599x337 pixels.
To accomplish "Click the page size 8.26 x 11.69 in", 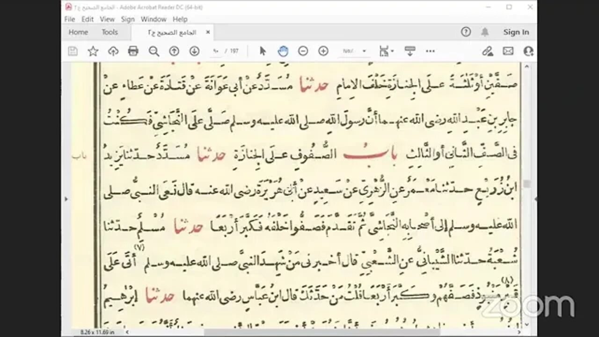I will point(97,332).
